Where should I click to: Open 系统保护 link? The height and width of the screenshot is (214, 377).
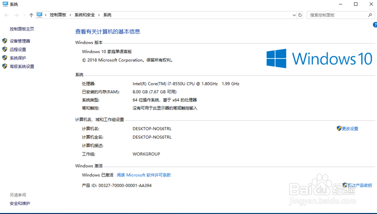point(18,58)
